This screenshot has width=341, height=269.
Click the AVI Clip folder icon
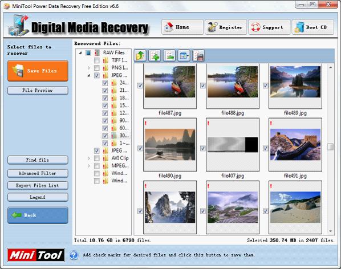pyautogui.click(x=105, y=158)
